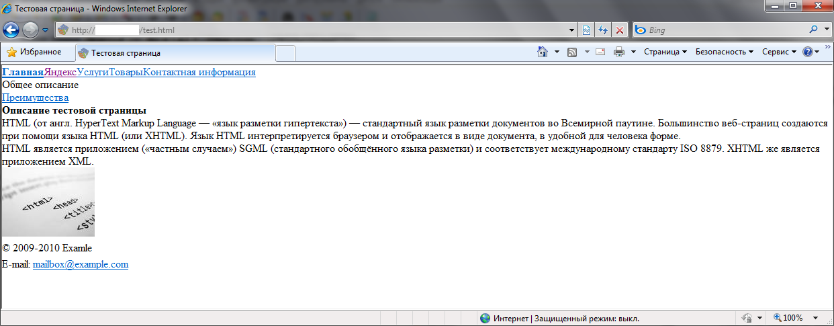Go back with the Back arrow button
Viewport: 834px width, 326px height.
(12, 30)
